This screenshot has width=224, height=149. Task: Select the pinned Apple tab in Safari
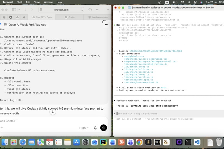click(x=24, y=17)
